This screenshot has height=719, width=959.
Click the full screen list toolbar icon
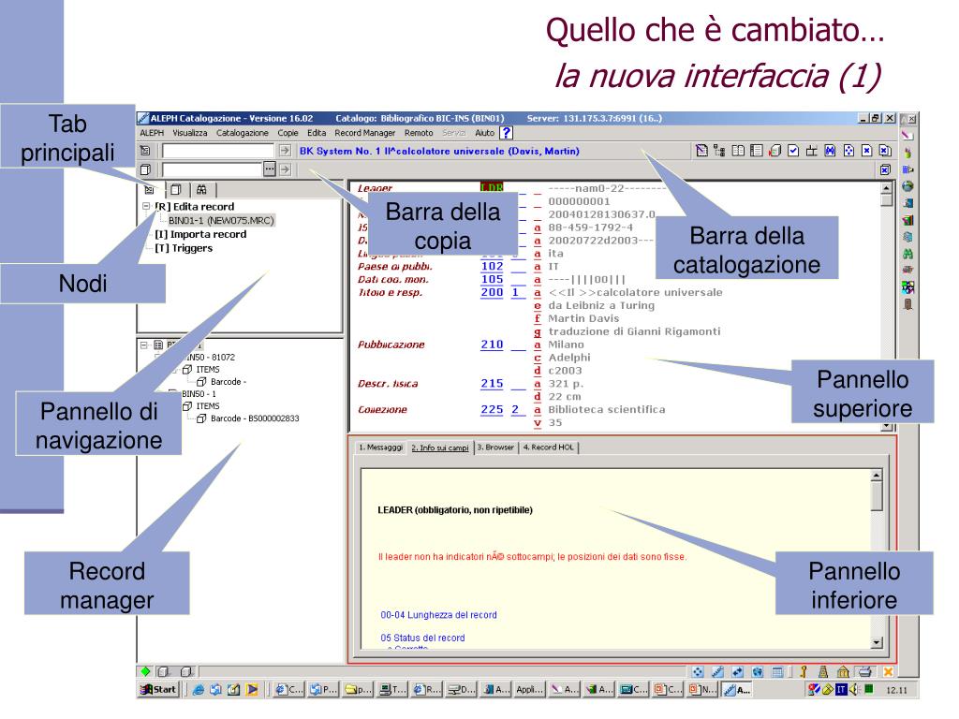(757, 151)
